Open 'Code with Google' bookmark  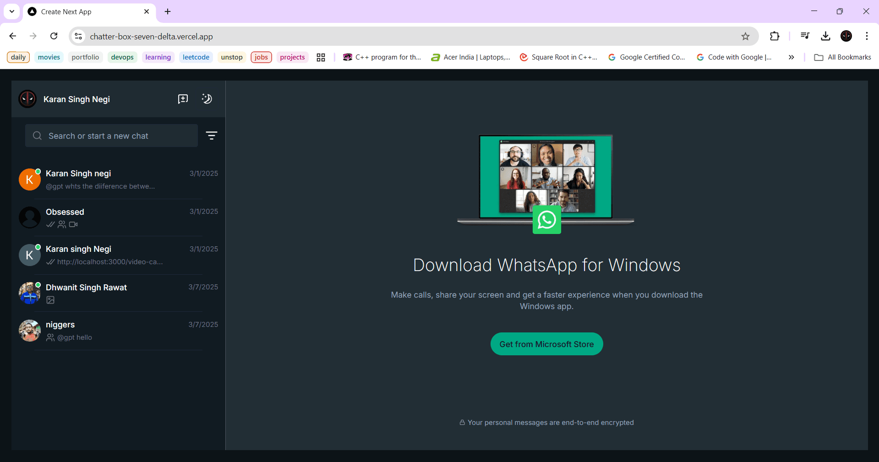pyautogui.click(x=735, y=57)
